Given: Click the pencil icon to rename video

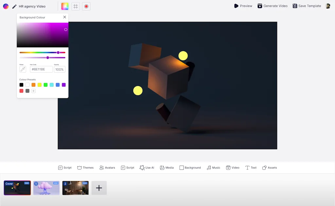Looking at the screenshot, I should coord(14,6).
